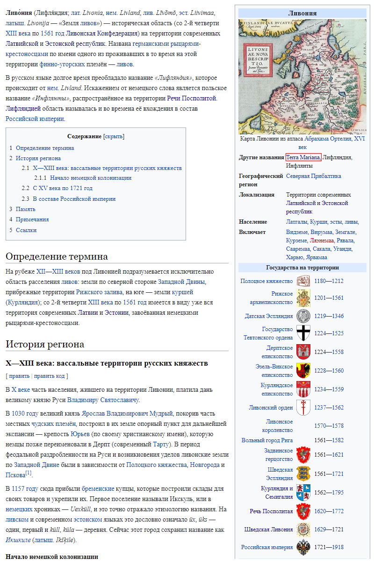The width and height of the screenshot is (374, 565).
Task: Click the Swedish Estland lions coat of arms
Action: pyautogui.click(x=303, y=473)
